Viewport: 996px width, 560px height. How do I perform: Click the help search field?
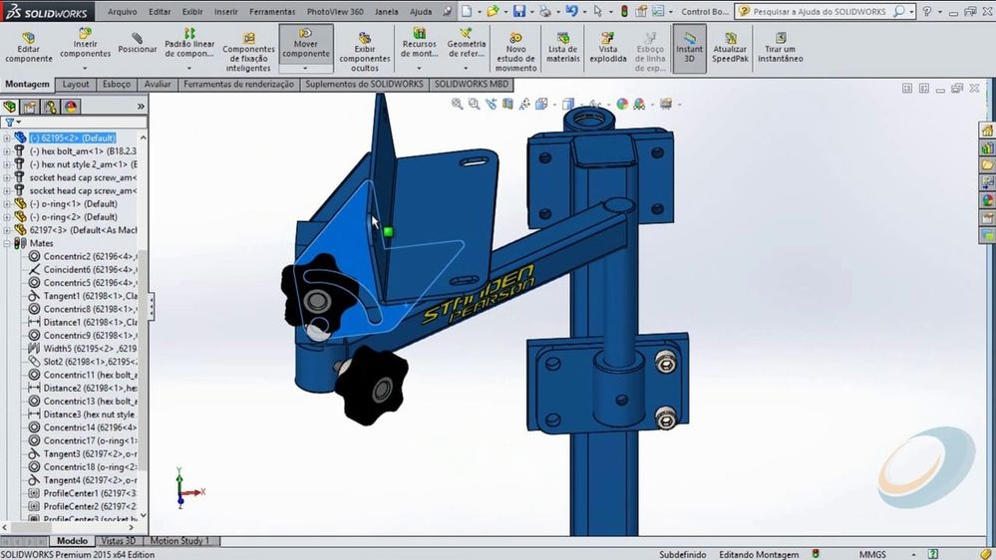coord(820,11)
